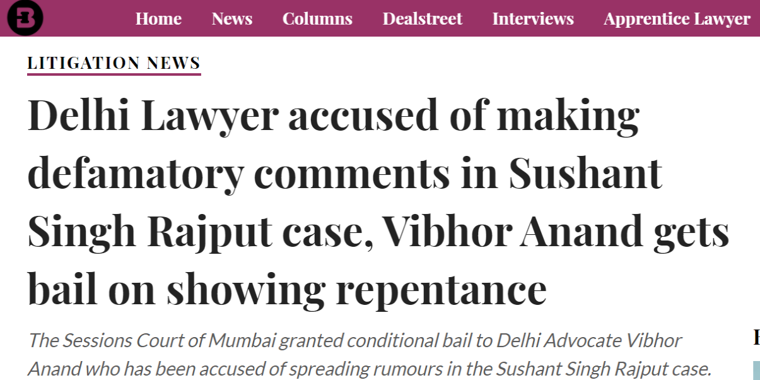Click the magenta underline beneath Litigation News
This screenshot has width=760, height=380.
coord(114,74)
